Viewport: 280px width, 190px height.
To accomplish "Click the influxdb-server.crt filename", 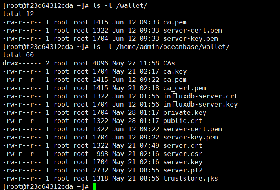I will pos(200,96).
